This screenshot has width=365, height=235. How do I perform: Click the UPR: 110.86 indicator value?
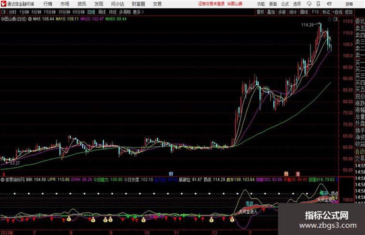click(58, 179)
